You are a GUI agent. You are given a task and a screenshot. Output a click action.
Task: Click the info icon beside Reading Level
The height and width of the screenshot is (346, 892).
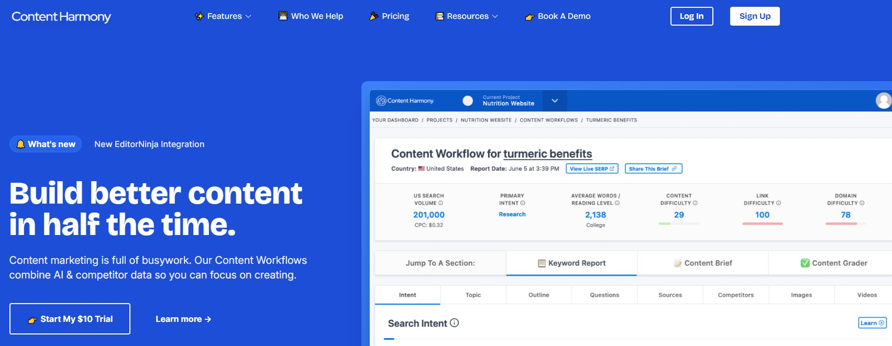617,203
